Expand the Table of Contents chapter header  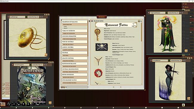coord(75,31)
